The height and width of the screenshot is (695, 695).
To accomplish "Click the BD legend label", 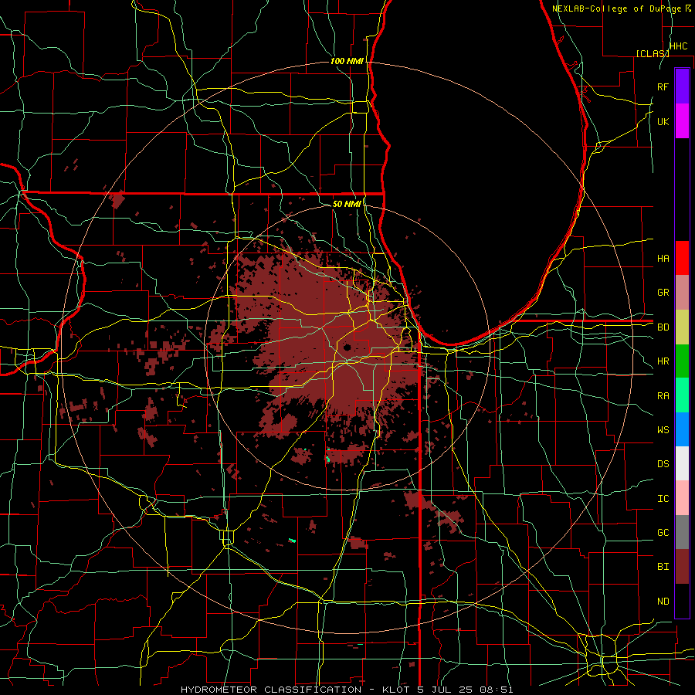I will (663, 327).
